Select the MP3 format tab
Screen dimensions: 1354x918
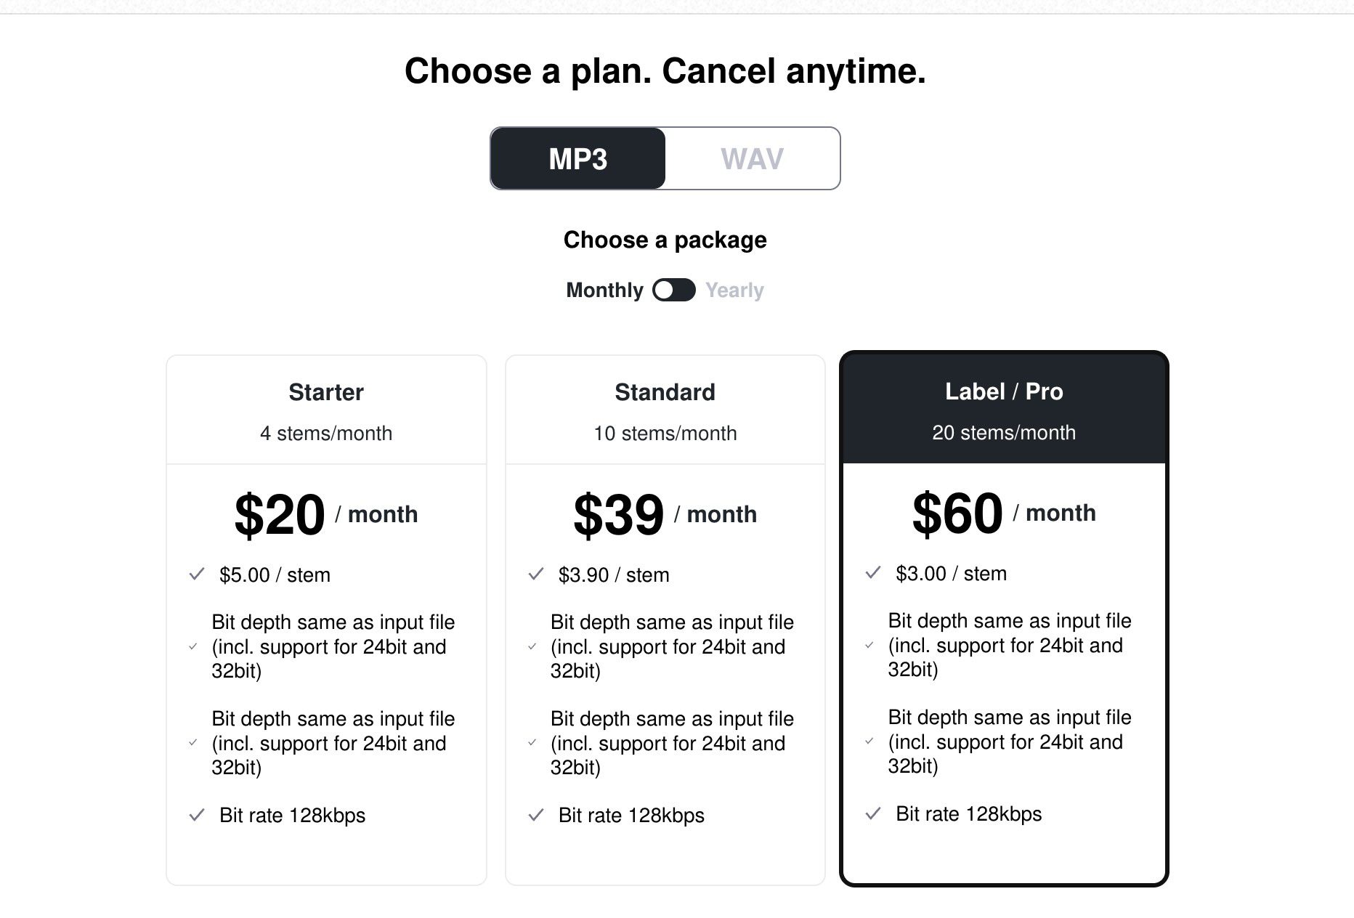point(577,158)
